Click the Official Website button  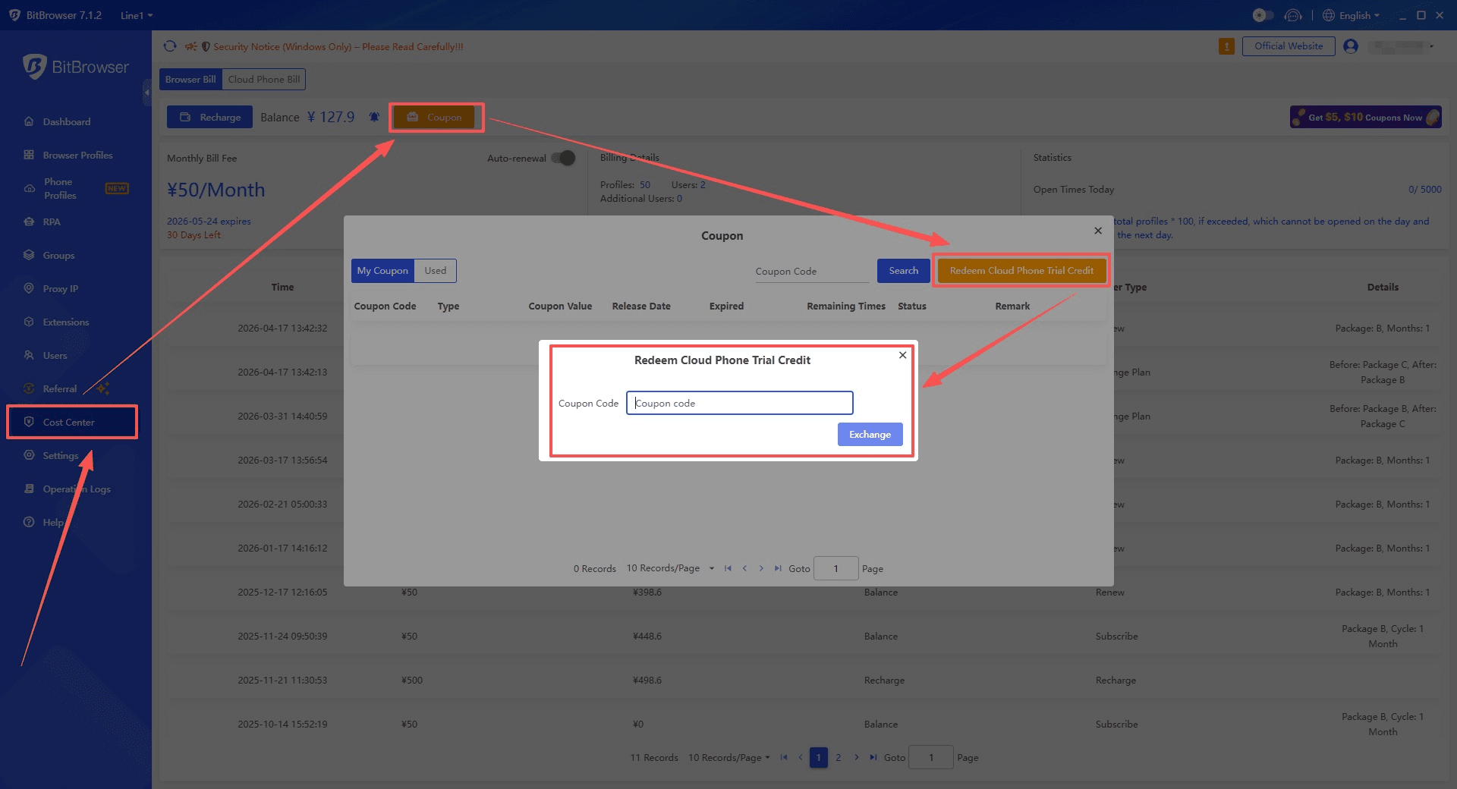click(x=1289, y=46)
